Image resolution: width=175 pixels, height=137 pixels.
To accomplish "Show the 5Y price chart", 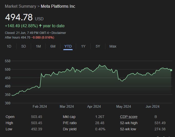I will point(98,46).
